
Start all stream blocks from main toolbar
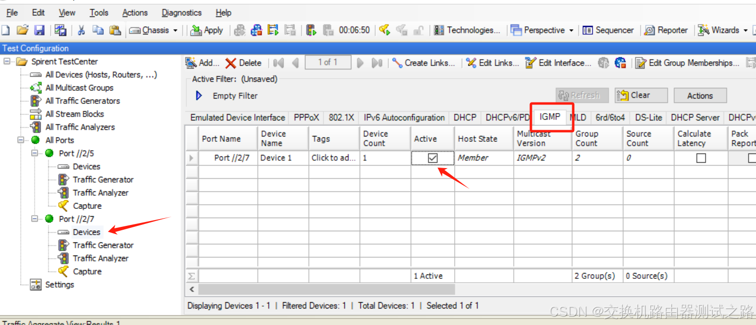(273, 30)
